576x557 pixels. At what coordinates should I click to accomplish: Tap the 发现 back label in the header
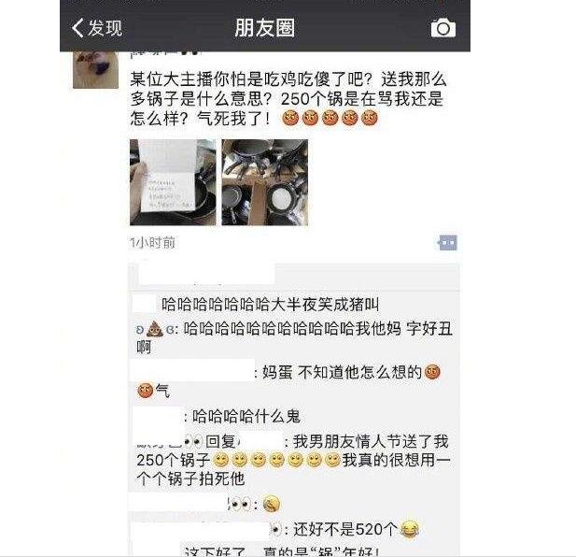(x=105, y=28)
